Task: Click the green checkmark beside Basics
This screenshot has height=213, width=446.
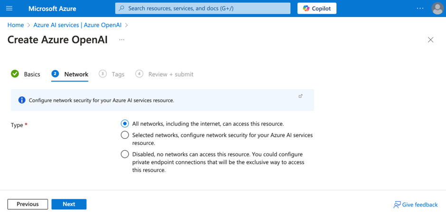Action: click(15, 74)
